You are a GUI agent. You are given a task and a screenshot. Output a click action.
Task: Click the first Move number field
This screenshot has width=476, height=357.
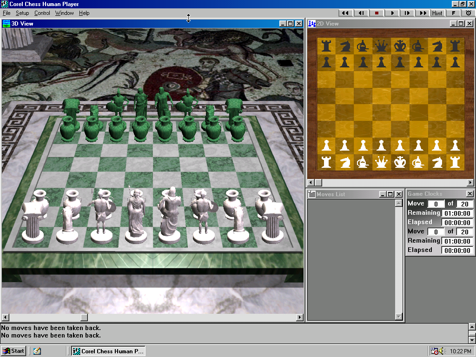pos(436,204)
